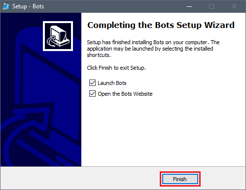Click the Bots app icon in title bar
Viewport: 246px width, 190px height.
coord(6,6)
